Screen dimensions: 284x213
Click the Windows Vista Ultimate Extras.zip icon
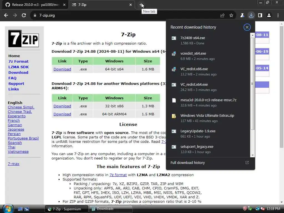point(174,116)
